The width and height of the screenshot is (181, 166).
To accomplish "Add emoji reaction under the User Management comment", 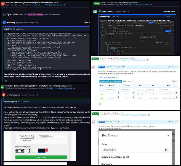I will pos(100,104).
